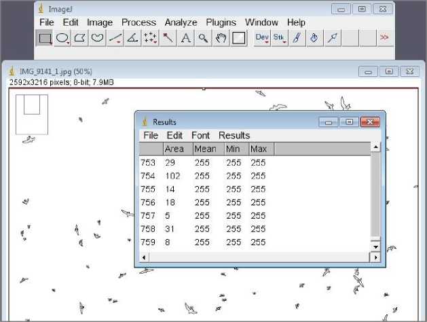Click the Results horizontal scroll left arrow
Image resolution: width=427 pixels, height=322 pixels.
tap(144, 257)
